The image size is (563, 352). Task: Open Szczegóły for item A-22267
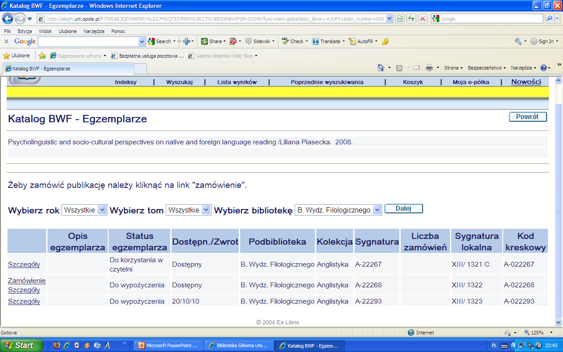click(24, 264)
